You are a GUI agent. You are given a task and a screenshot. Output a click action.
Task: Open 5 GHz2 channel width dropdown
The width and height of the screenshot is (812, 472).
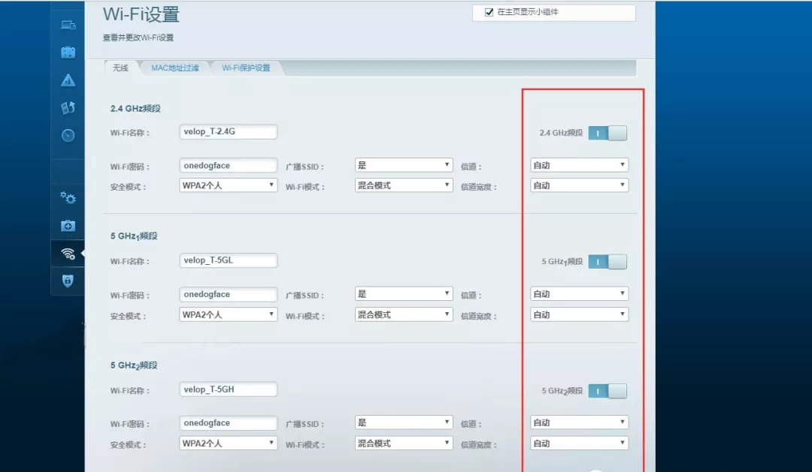(x=579, y=443)
